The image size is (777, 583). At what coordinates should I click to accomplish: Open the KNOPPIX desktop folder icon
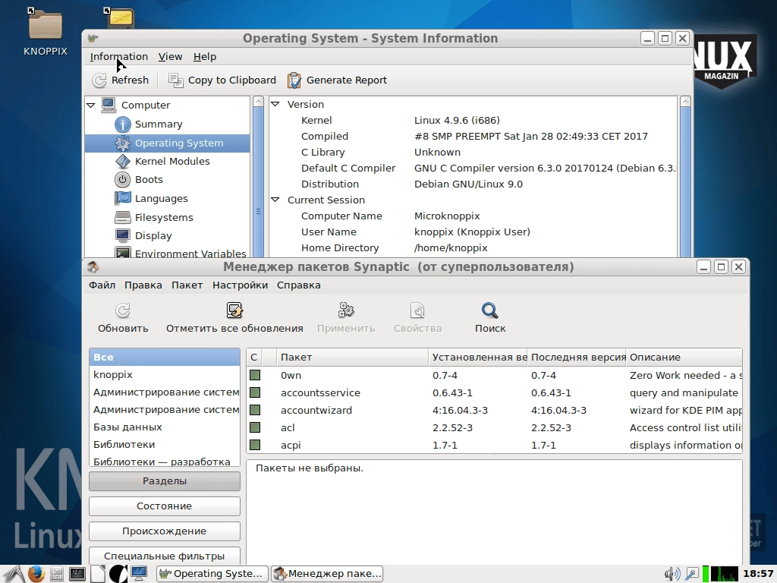(45, 25)
